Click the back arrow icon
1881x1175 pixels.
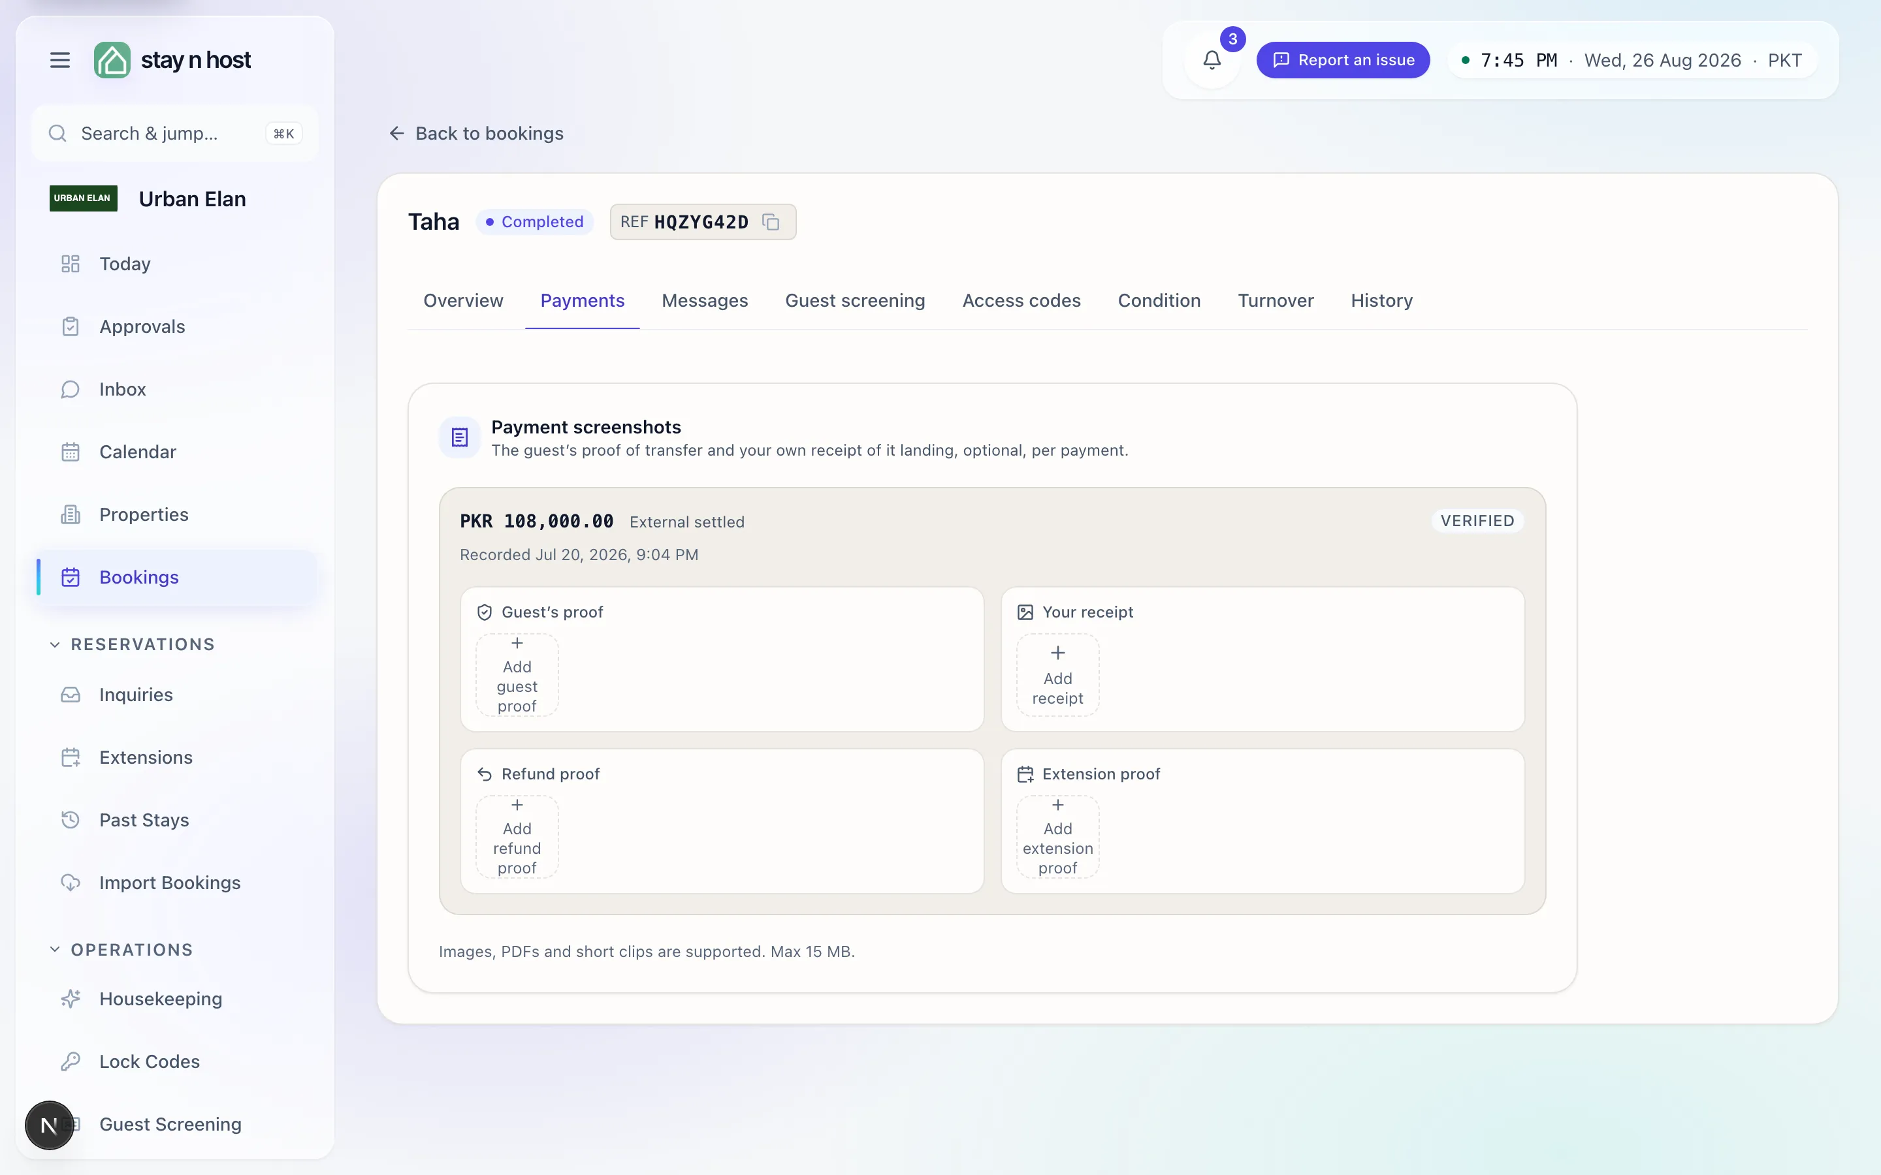pyautogui.click(x=396, y=134)
